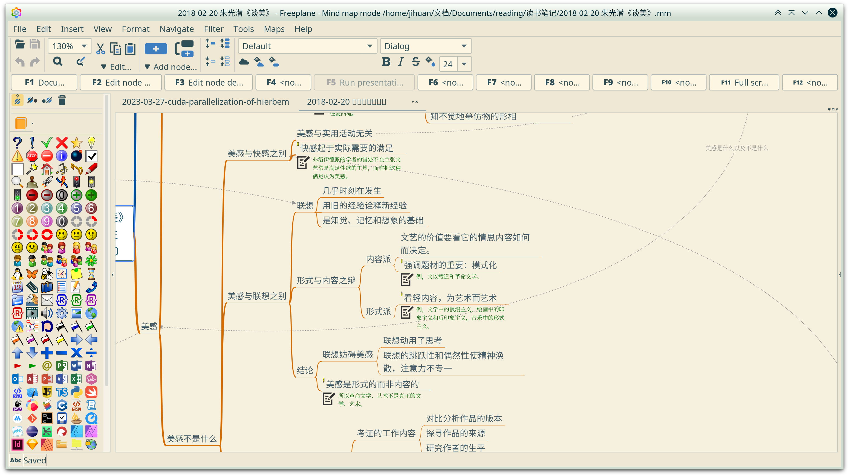The width and height of the screenshot is (849, 476).
Task: Click the font size field showing 24
Action: [x=448, y=64]
